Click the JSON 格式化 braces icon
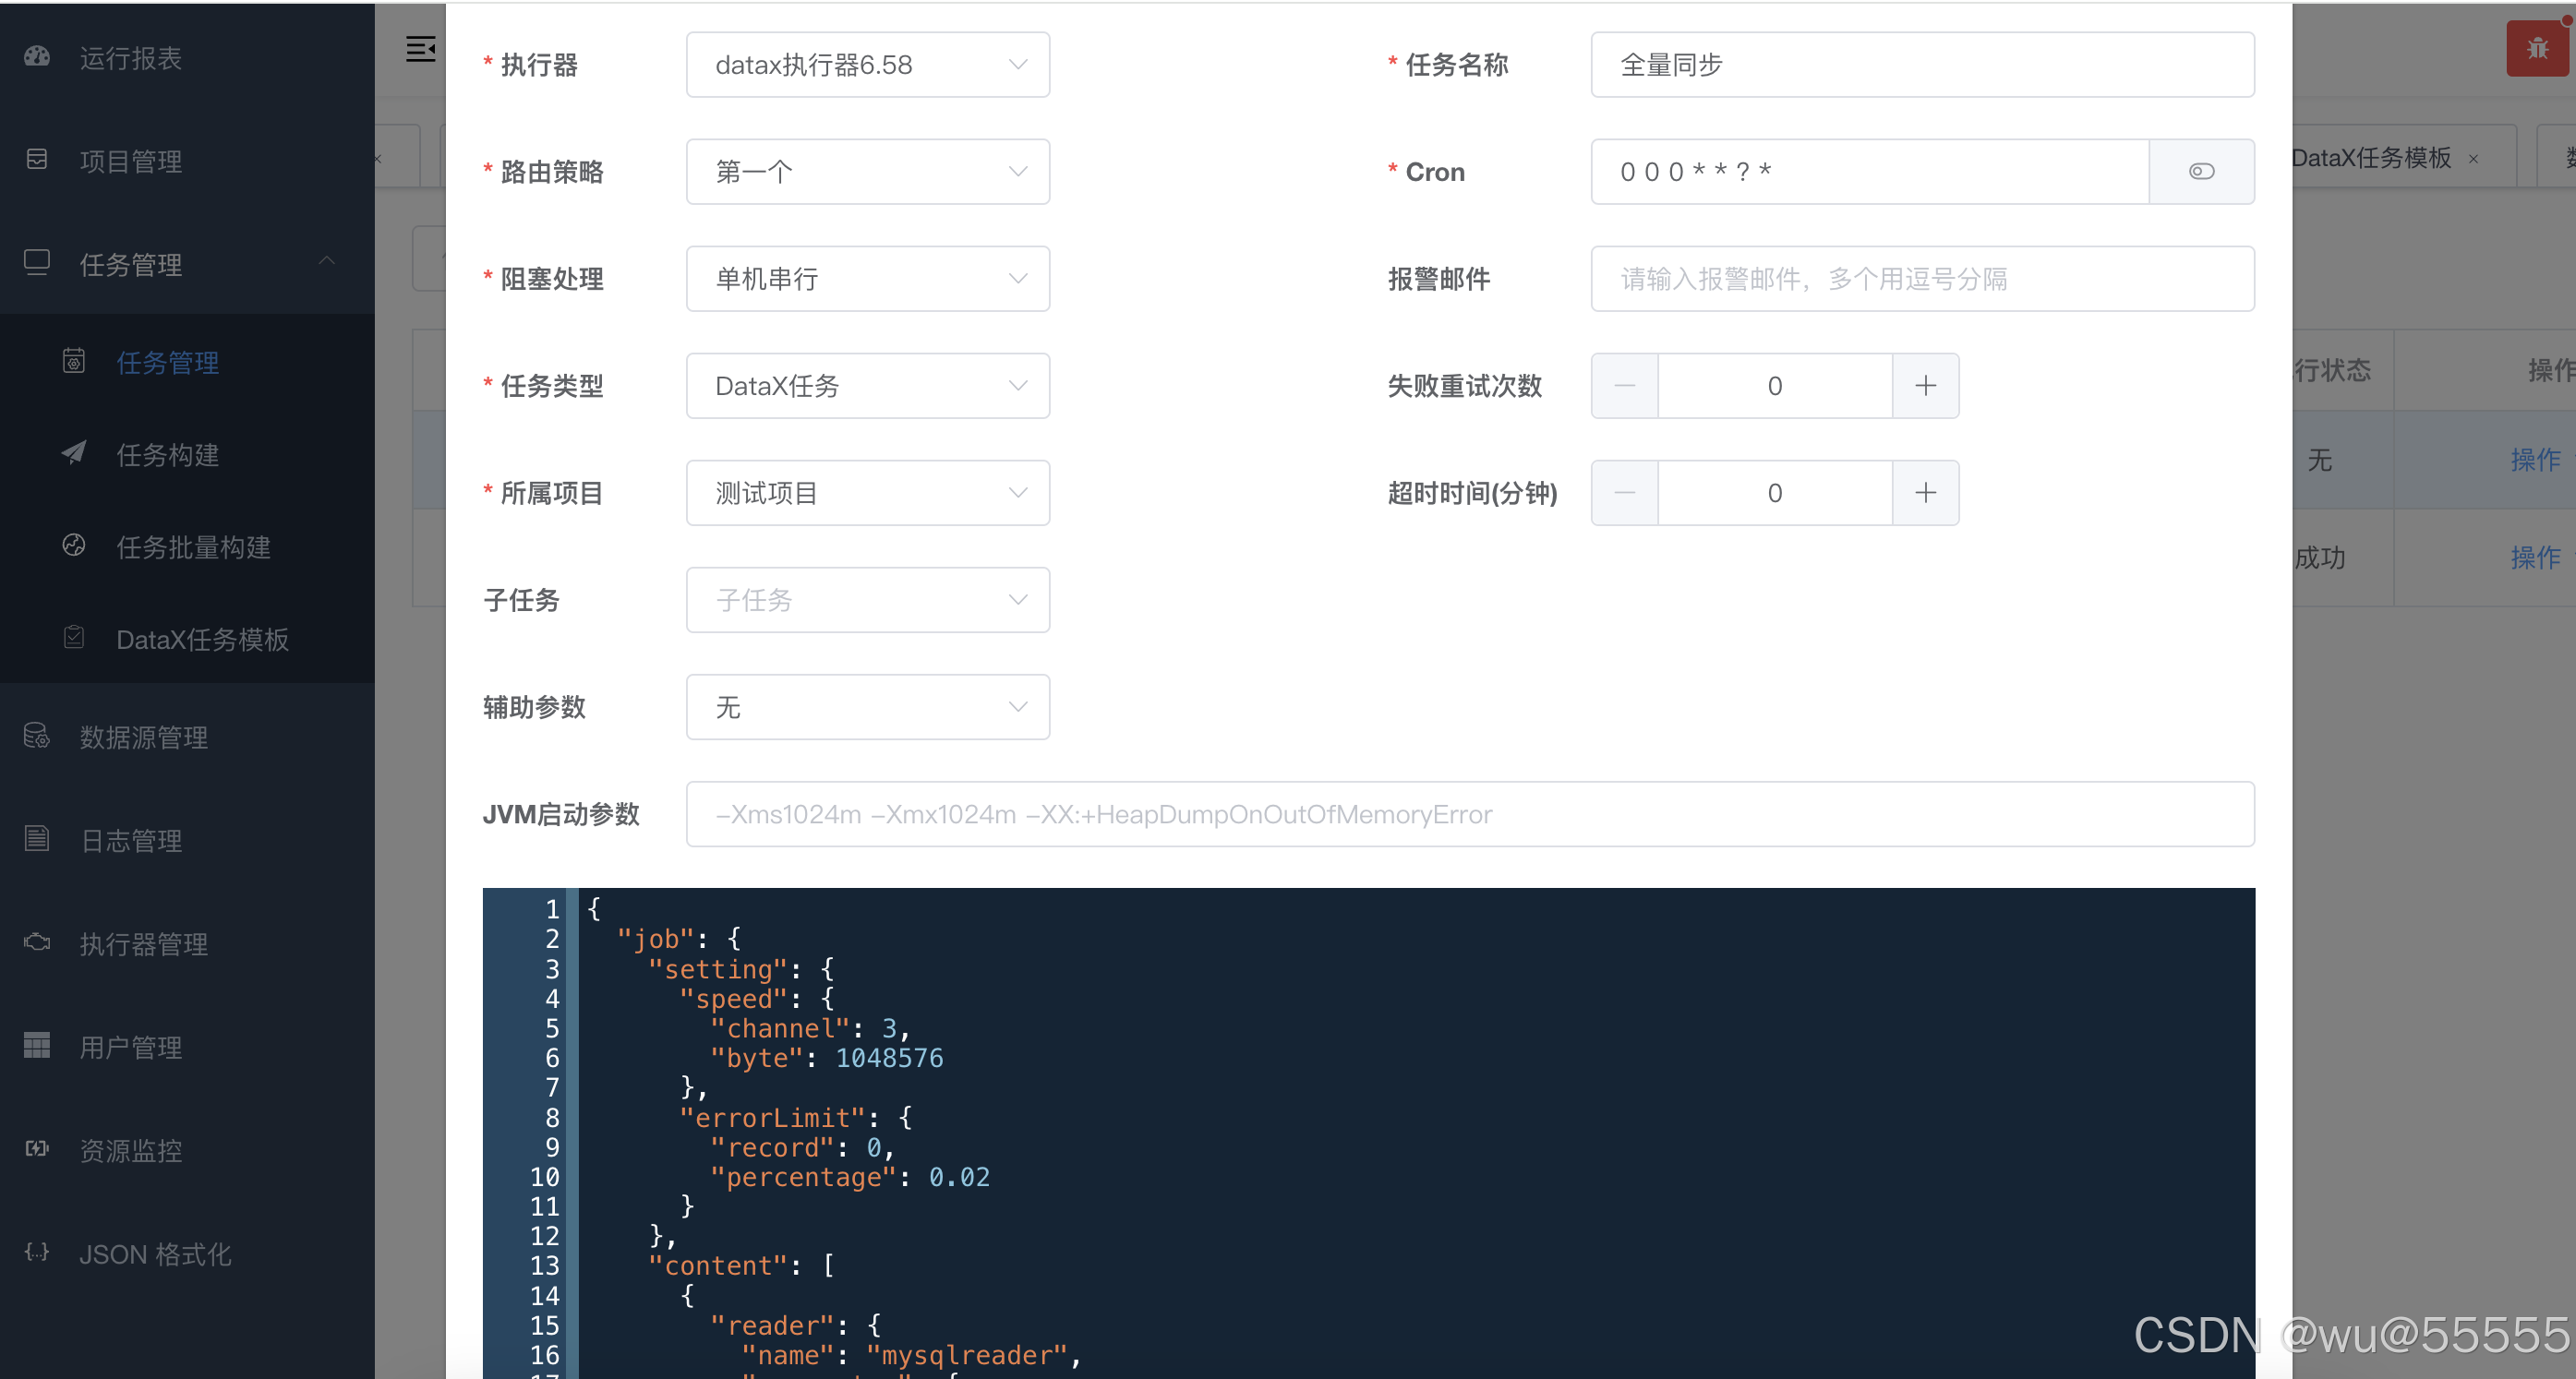Viewport: 2576px width, 1379px height. (37, 1252)
